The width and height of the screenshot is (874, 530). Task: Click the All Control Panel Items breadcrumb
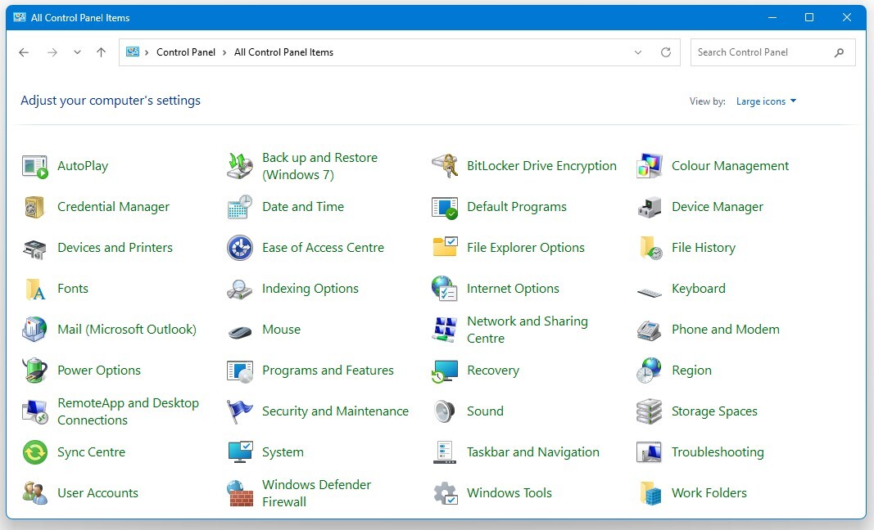[283, 52]
